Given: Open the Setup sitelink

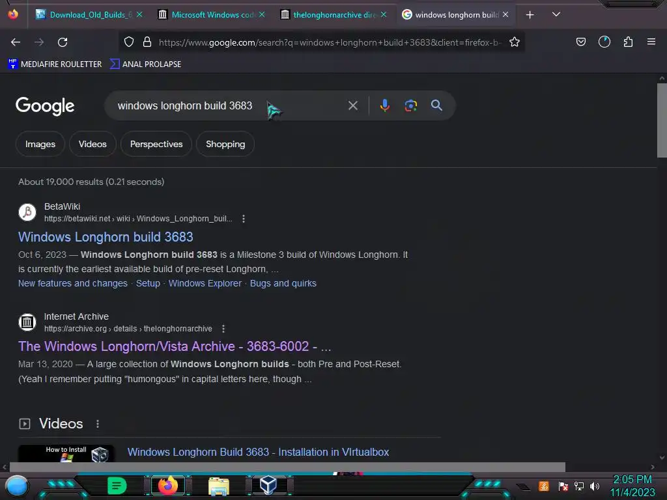Looking at the screenshot, I should (148, 284).
